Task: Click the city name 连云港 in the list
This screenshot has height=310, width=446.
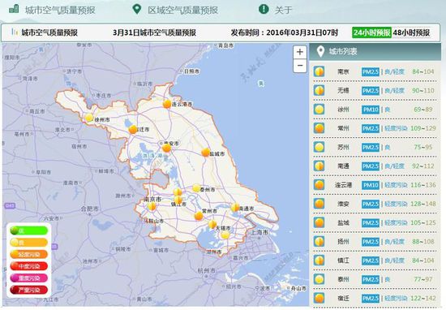Action: click(x=343, y=185)
